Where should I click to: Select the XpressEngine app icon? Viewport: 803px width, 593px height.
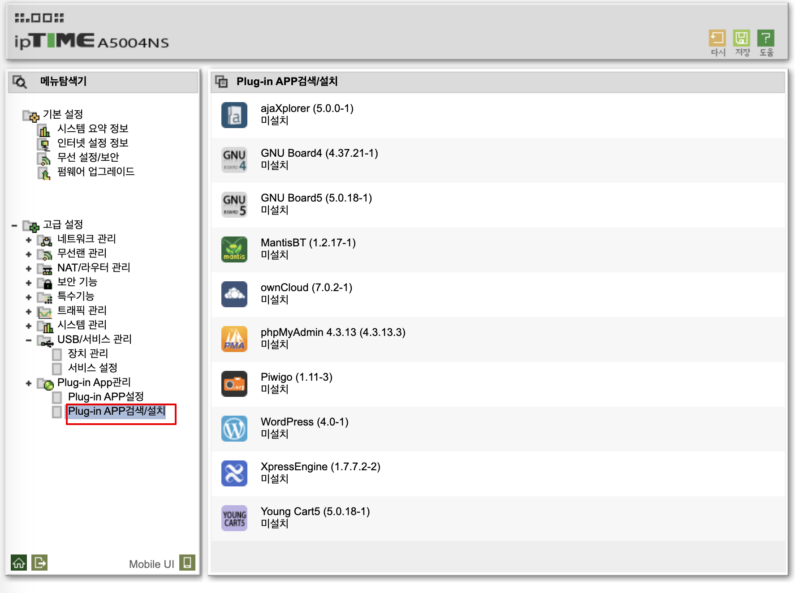tap(234, 473)
